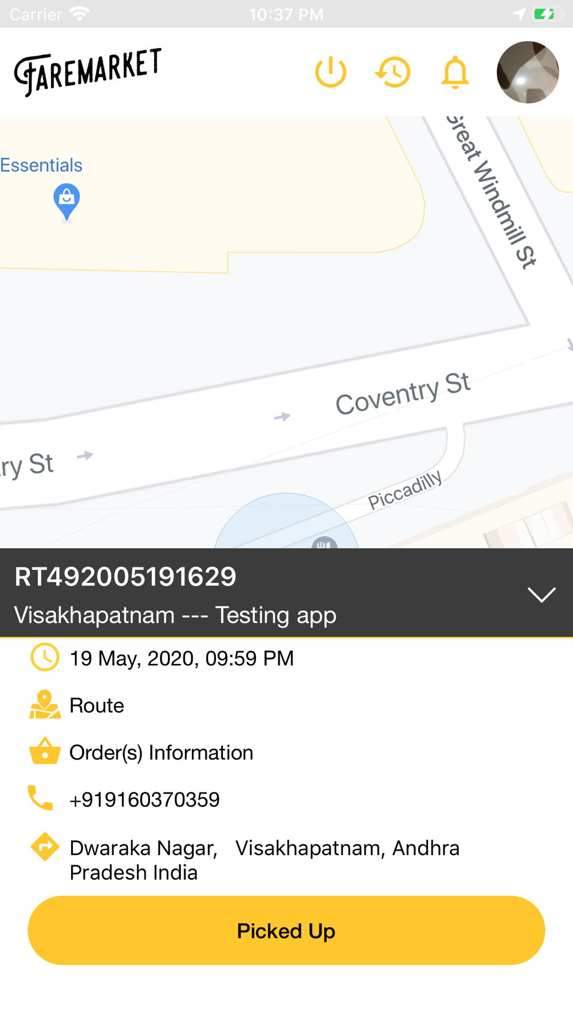Viewport: 573px width, 1019px height.
Task: Open the Route link
Action: pyautogui.click(x=97, y=706)
